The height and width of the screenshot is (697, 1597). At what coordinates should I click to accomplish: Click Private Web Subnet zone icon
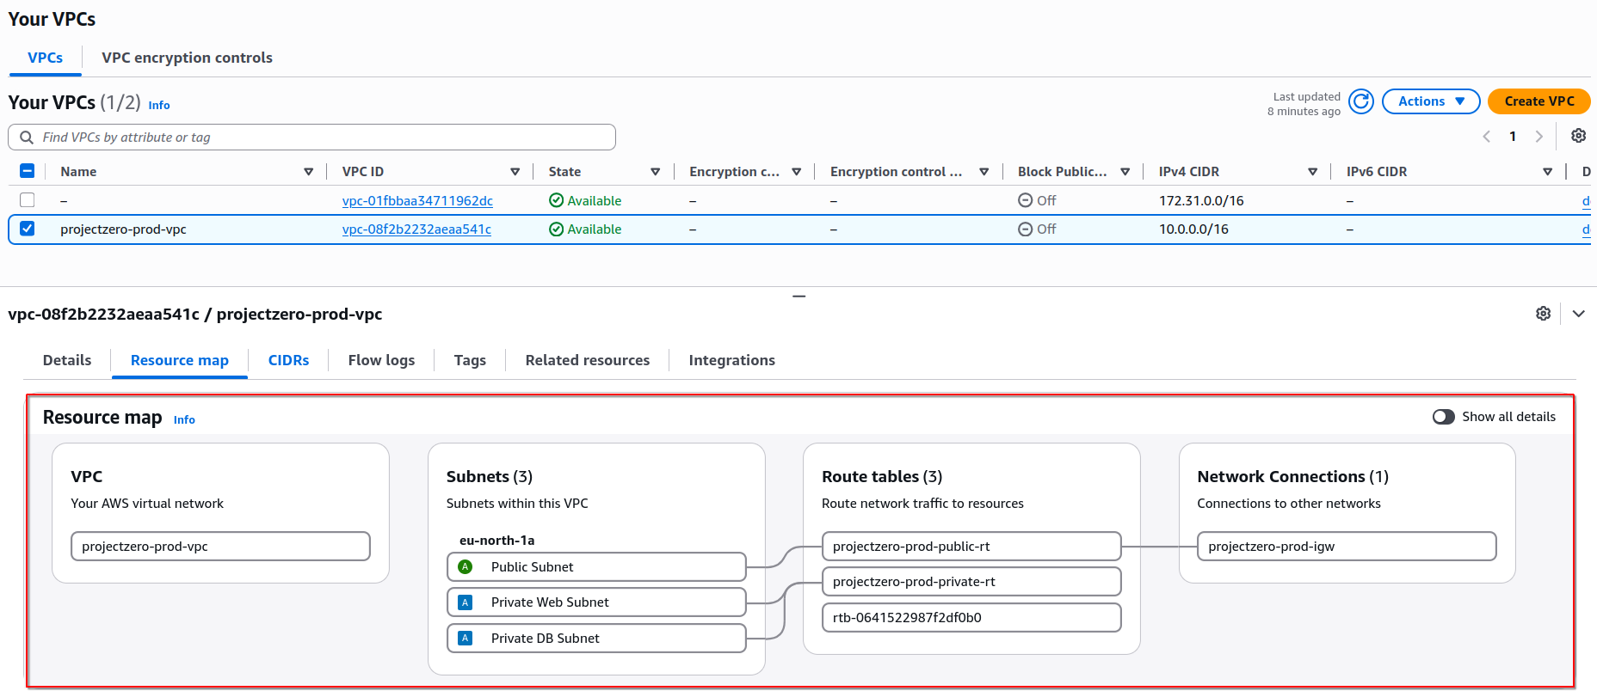[466, 602]
